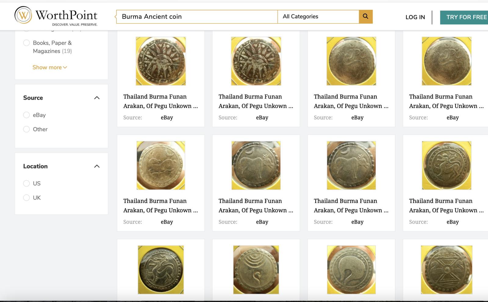Select the Other source radio button

[27, 129]
